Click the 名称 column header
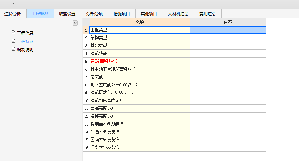 click(x=139, y=22)
